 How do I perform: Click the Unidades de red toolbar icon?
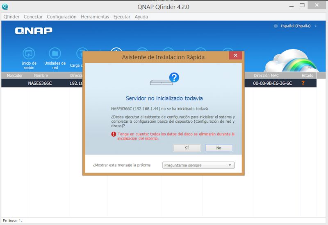[x=55, y=54]
